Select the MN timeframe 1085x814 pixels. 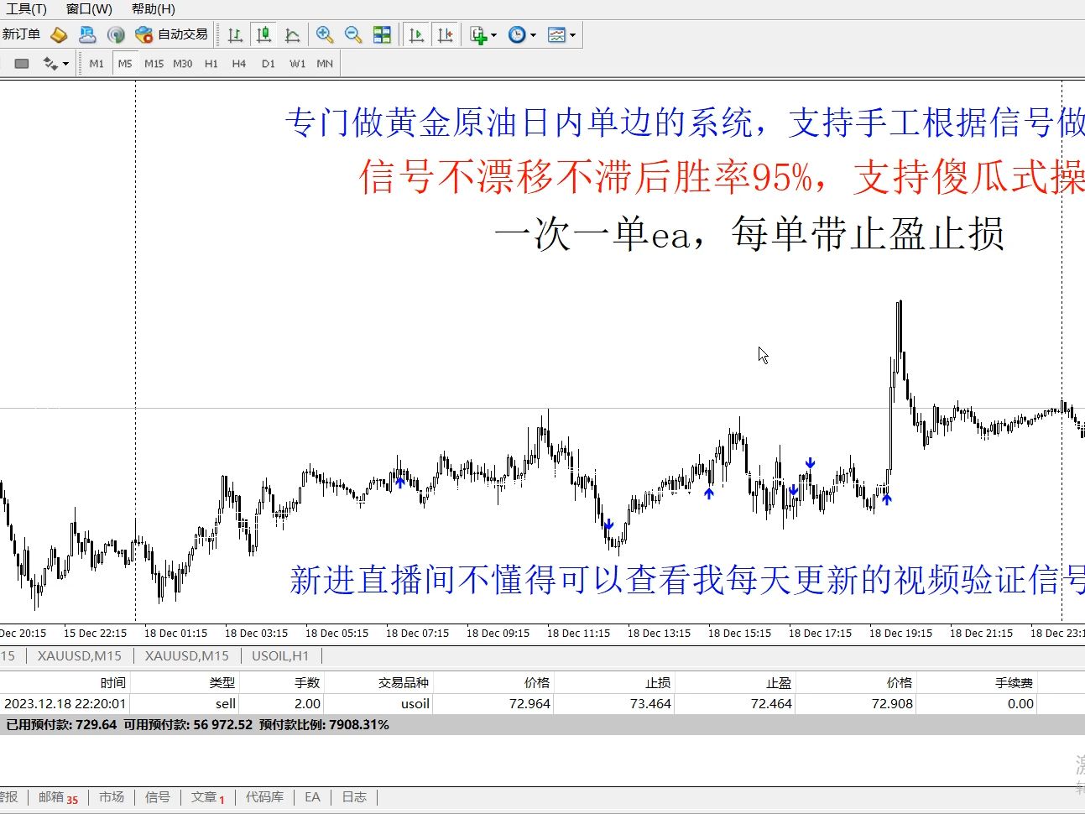tap(325, 64)
